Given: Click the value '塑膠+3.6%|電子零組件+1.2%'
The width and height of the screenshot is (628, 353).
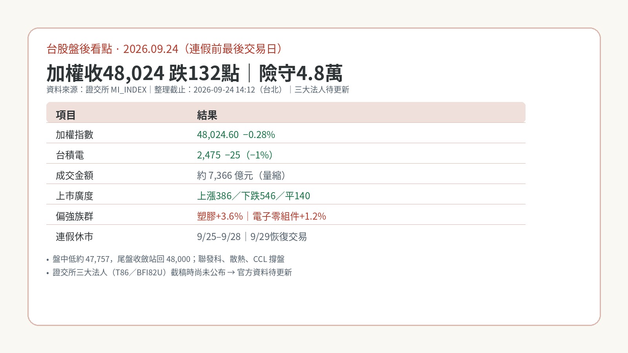Looking at the screenshot, I should 261,216.
